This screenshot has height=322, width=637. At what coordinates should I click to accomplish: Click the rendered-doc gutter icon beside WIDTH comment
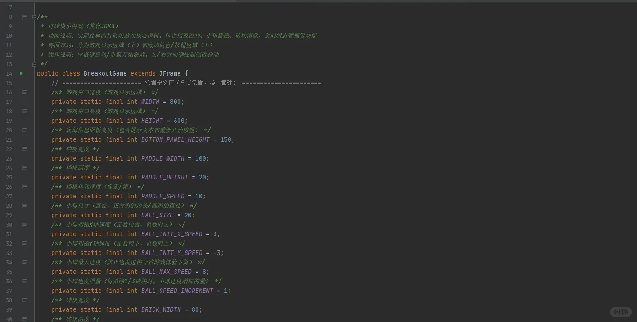[24, 92]
